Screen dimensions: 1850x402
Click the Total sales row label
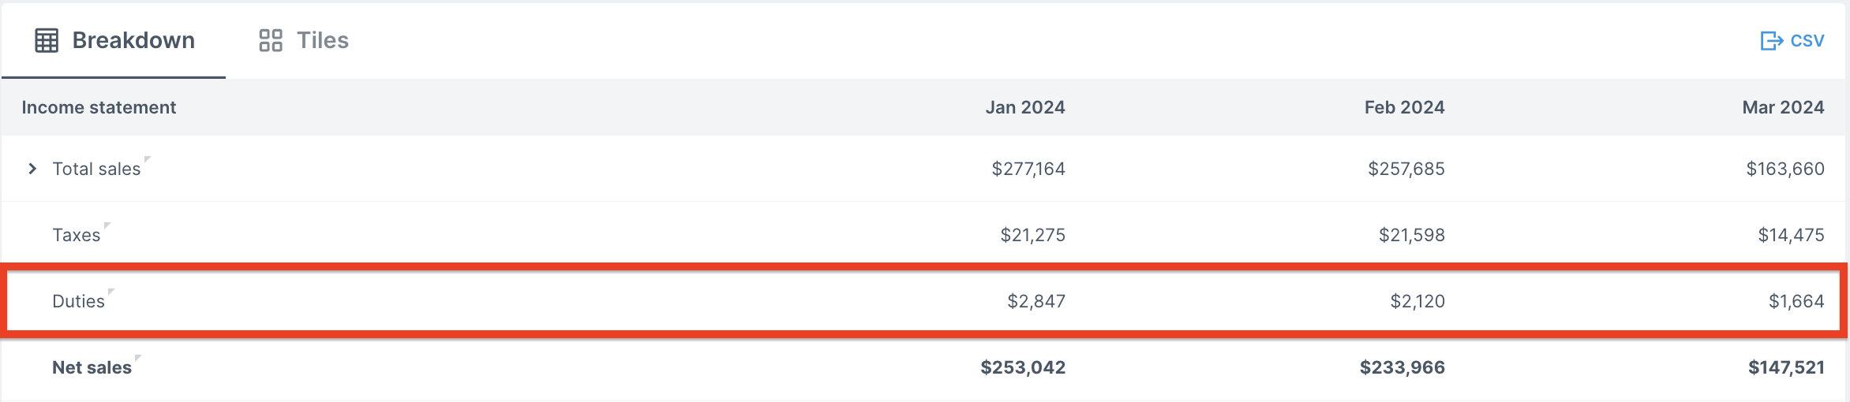tap(96, 169)
